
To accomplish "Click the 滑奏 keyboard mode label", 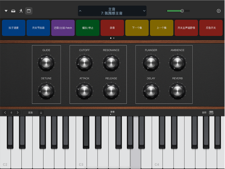I will [x=112, y=112].
